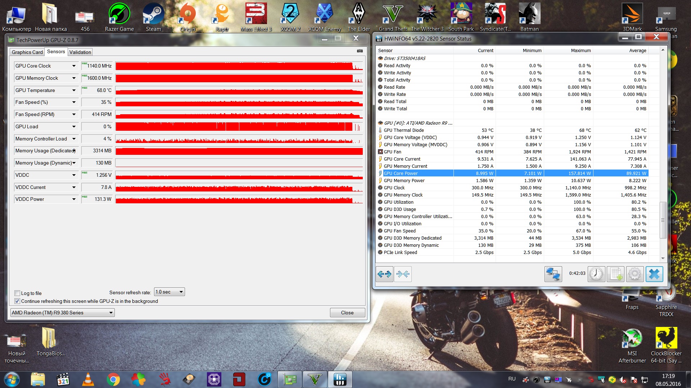The width and height of the screenshot is (691, 388).
Task: Start sensor logging with sheet-plus icon
Action: click(x=615, y=274)
